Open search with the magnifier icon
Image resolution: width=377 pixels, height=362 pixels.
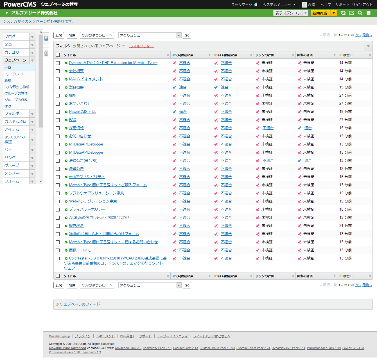[x=360, y=13]
